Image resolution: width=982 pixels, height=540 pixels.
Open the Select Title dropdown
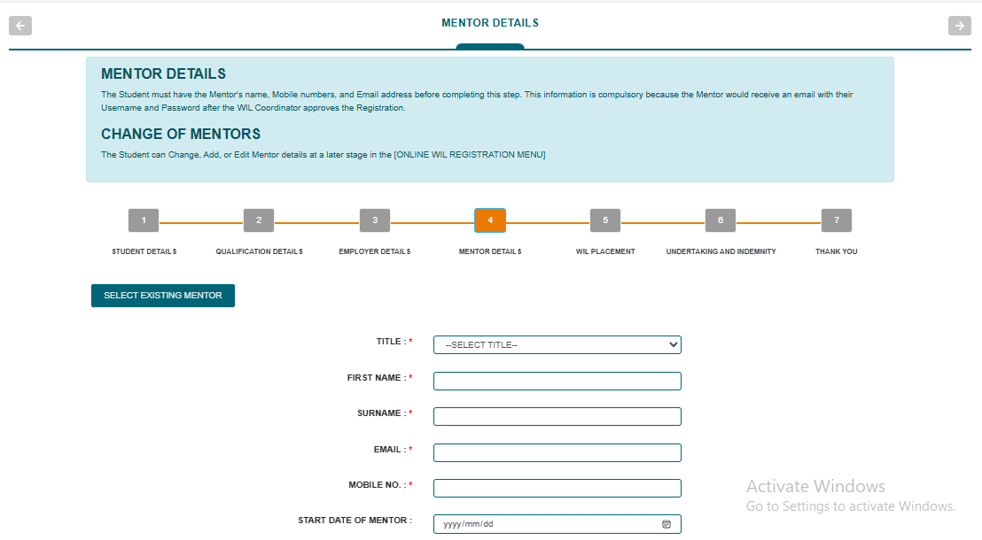click(557, 344)
